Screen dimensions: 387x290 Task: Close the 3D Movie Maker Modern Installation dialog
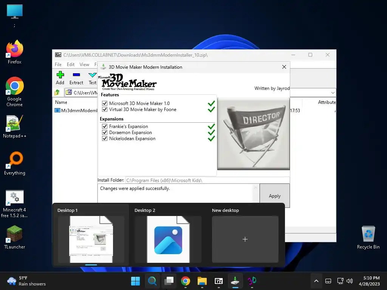pos(284,67)
